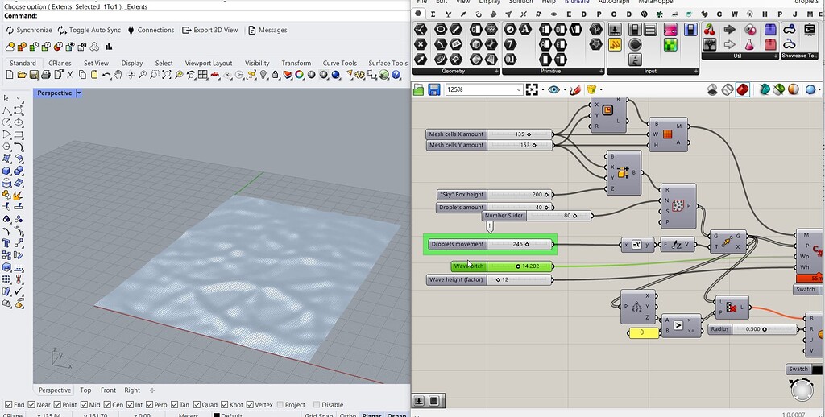Click the four-viewport layout icon

202,75
